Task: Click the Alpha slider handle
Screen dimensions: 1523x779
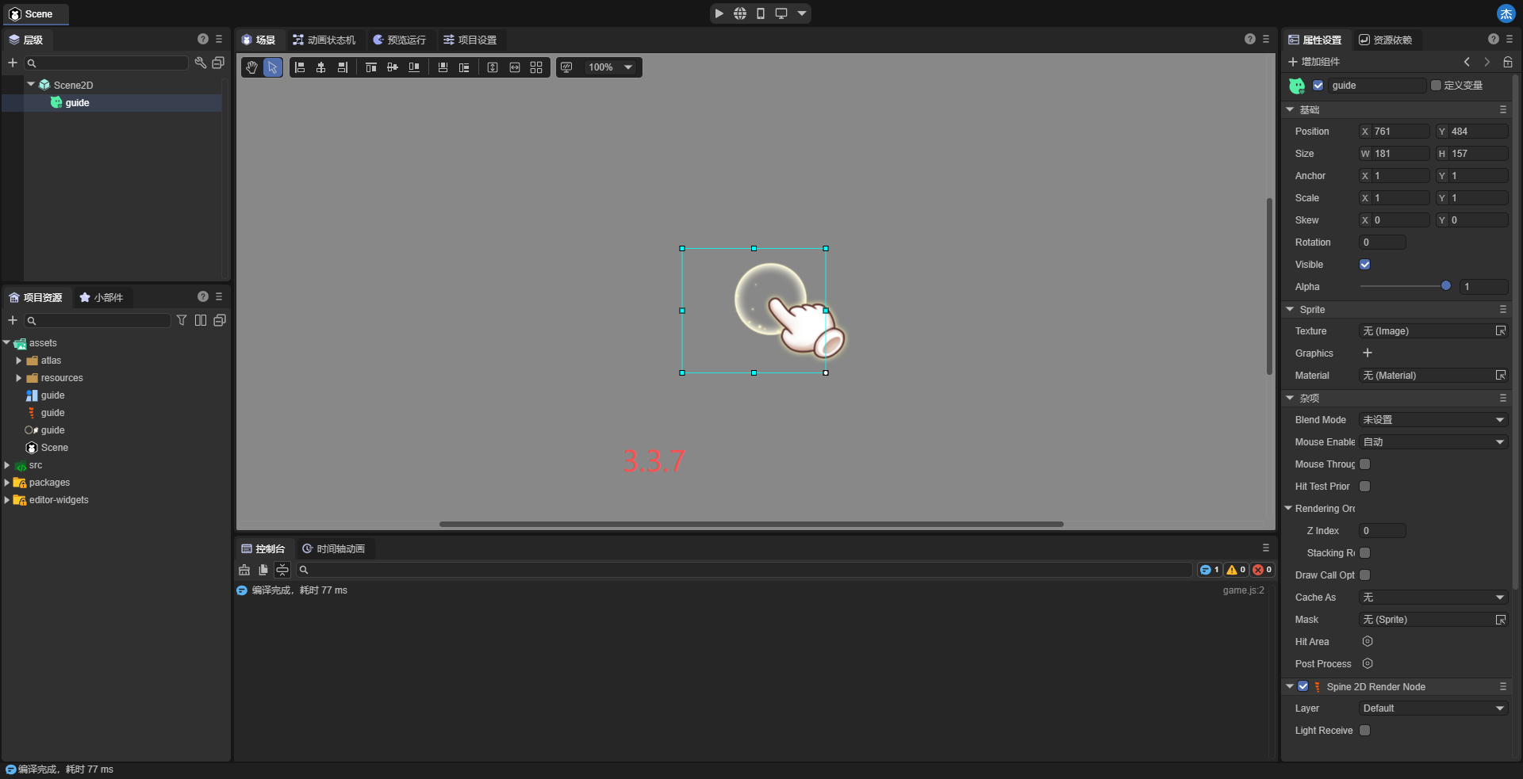Action: tap(1445, 286)
